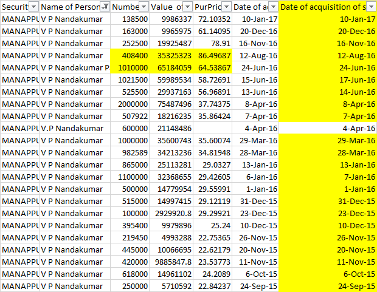Image resolution: width=377 pixels, height=292 pixels.
Task: Select the unhighlighted white 4-Apr-16 cell in the last column
Action: 327,128
